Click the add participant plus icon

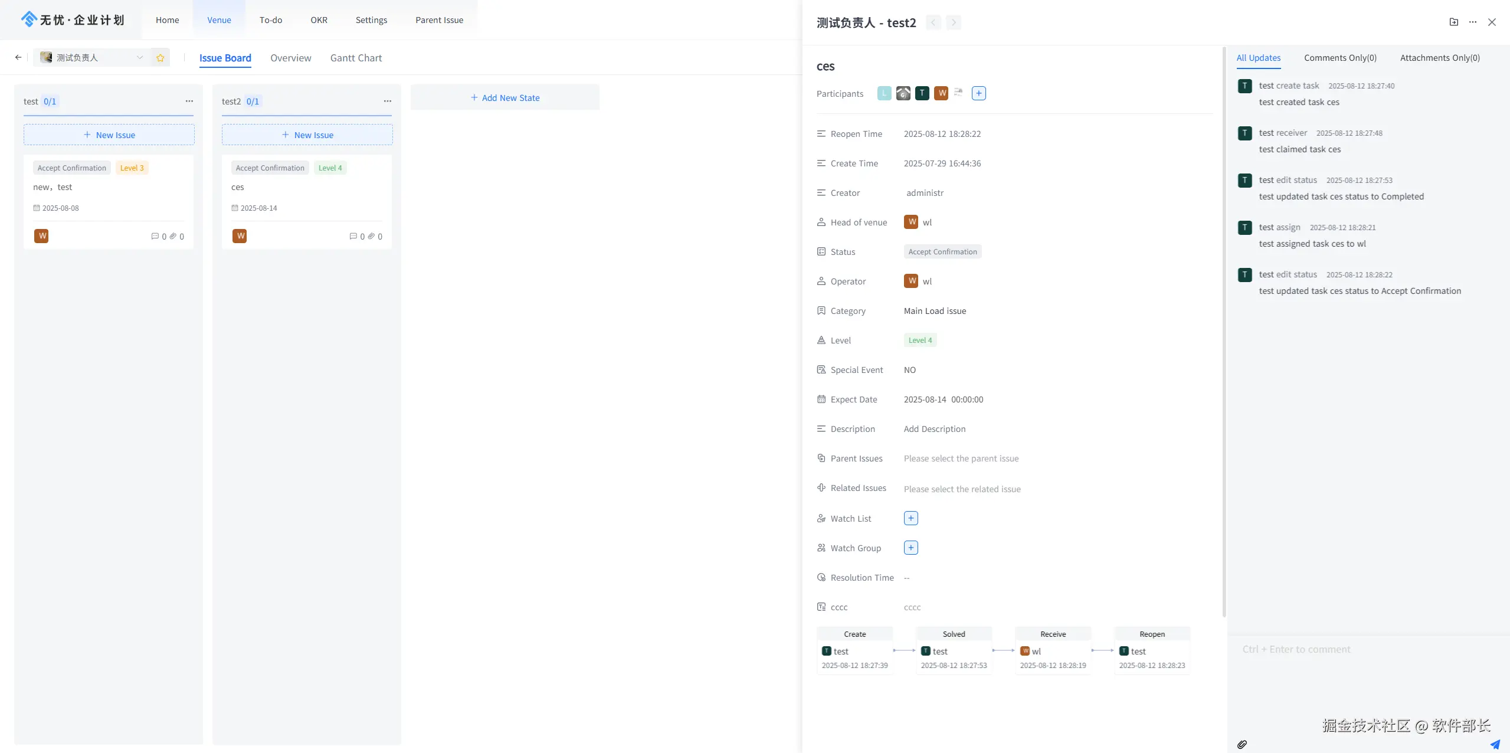pyautogui.click(x=978, y=93)
